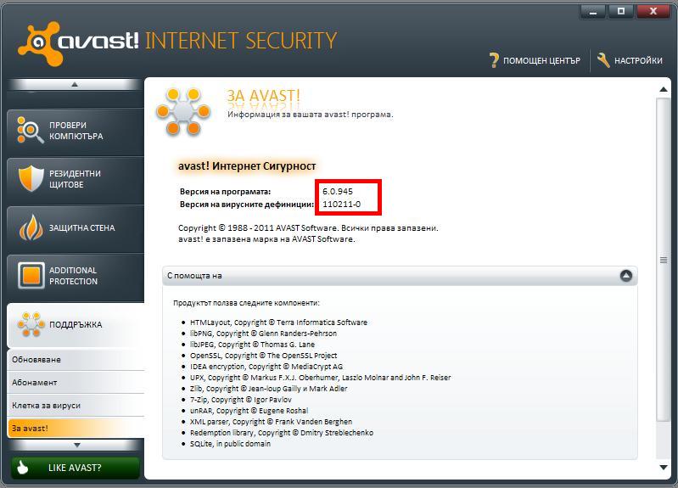Click the wrench Настройки icon

point(603,60)
